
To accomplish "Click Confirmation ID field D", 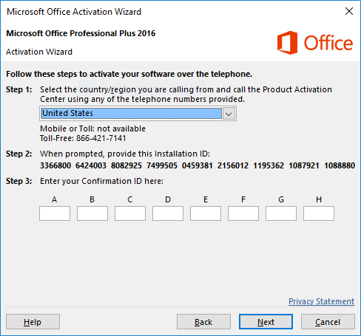I will pos(168,213).
